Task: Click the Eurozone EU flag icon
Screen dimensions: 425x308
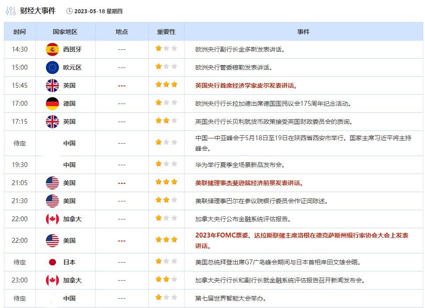Action: [x=52, y=67]
